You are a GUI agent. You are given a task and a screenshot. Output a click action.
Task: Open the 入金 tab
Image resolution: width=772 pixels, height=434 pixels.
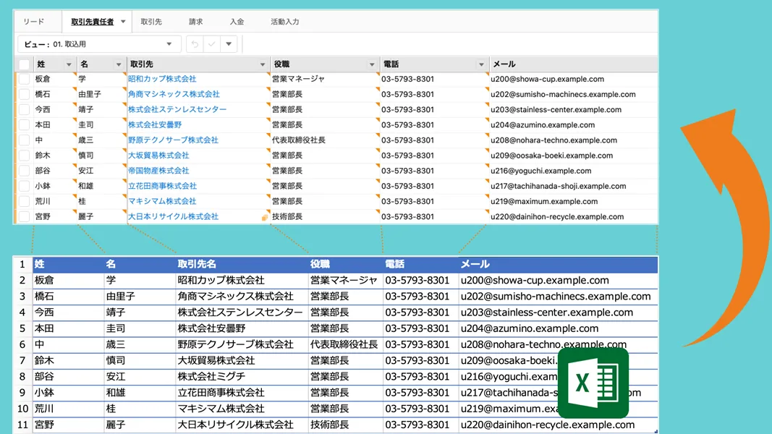tap(237, 22)
